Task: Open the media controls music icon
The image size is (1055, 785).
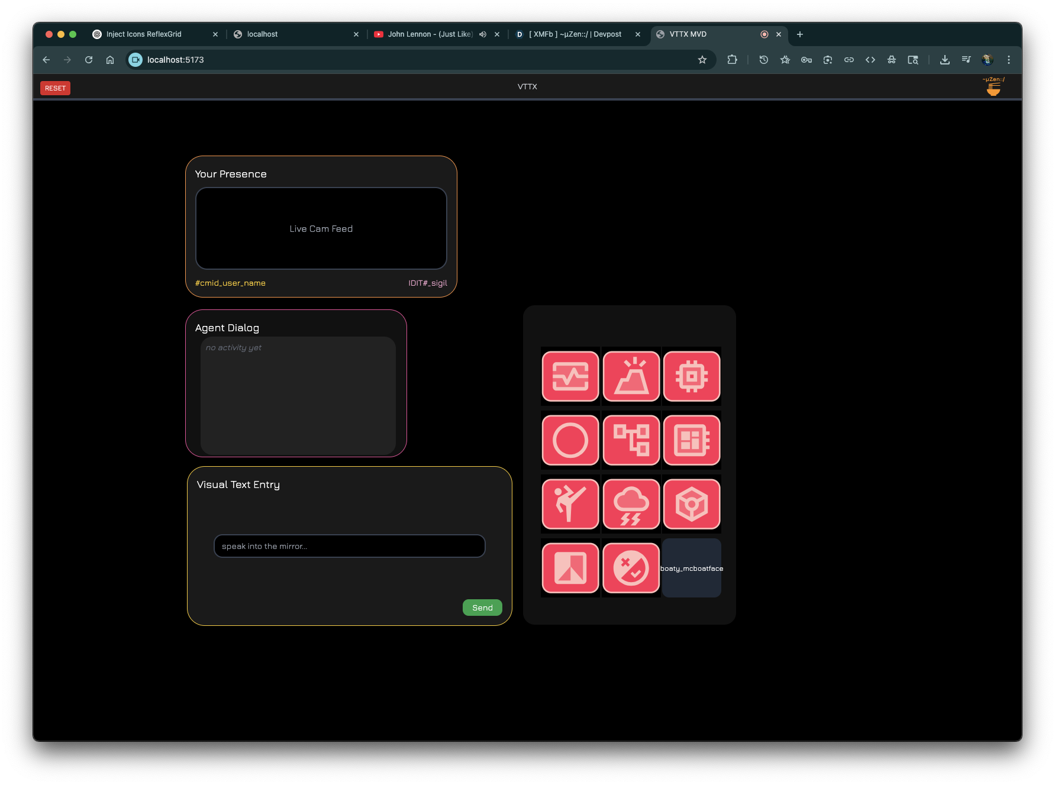Action: pyautogui.click(x=966, y=60)
